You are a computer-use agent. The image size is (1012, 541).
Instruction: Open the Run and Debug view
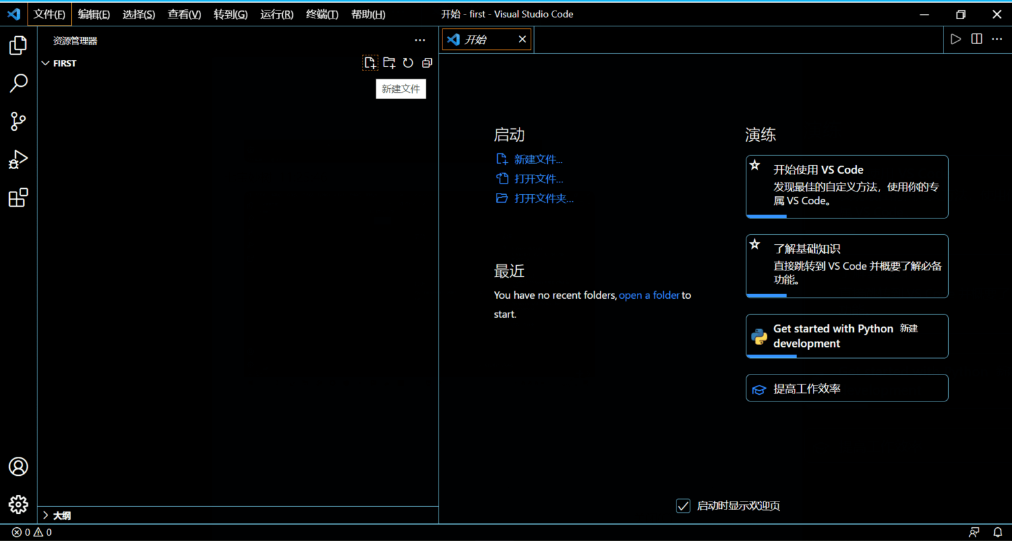pyautogui.click(x=18, y=159)
